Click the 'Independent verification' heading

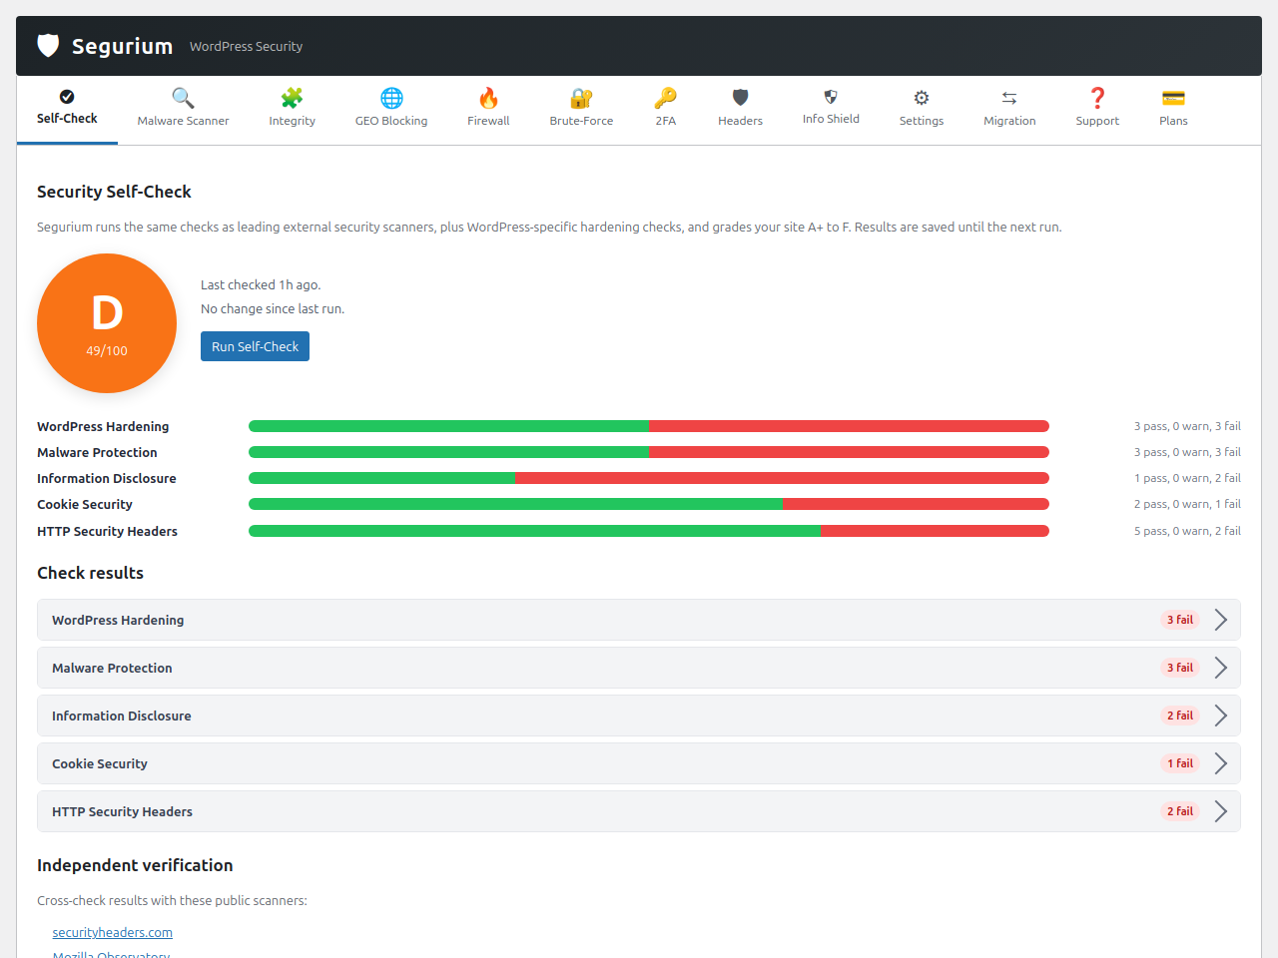coord(135,865)
